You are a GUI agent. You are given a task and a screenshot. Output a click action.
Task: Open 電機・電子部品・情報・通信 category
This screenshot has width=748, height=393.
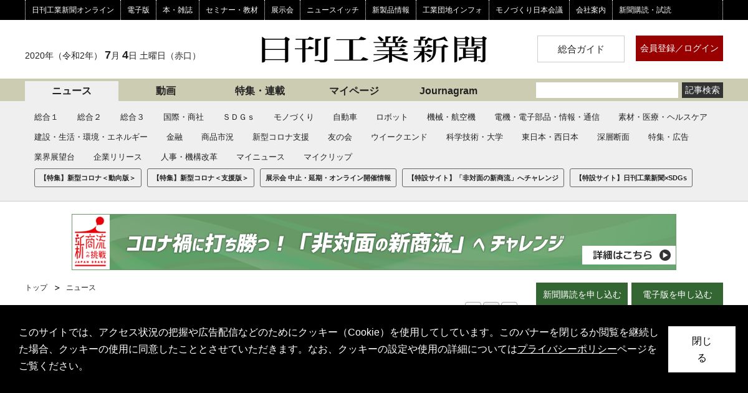tap(547, 117)
